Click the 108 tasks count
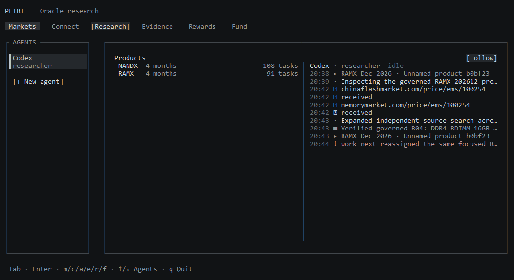Screen dimensions: 514x280 pyautogui.click(x=280, y=66)
